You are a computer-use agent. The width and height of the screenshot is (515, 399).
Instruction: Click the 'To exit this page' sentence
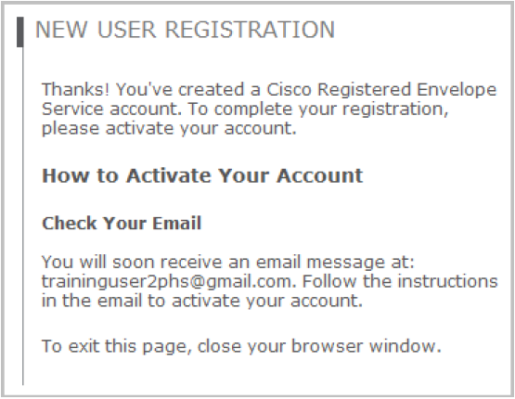[x=241, y=346]
